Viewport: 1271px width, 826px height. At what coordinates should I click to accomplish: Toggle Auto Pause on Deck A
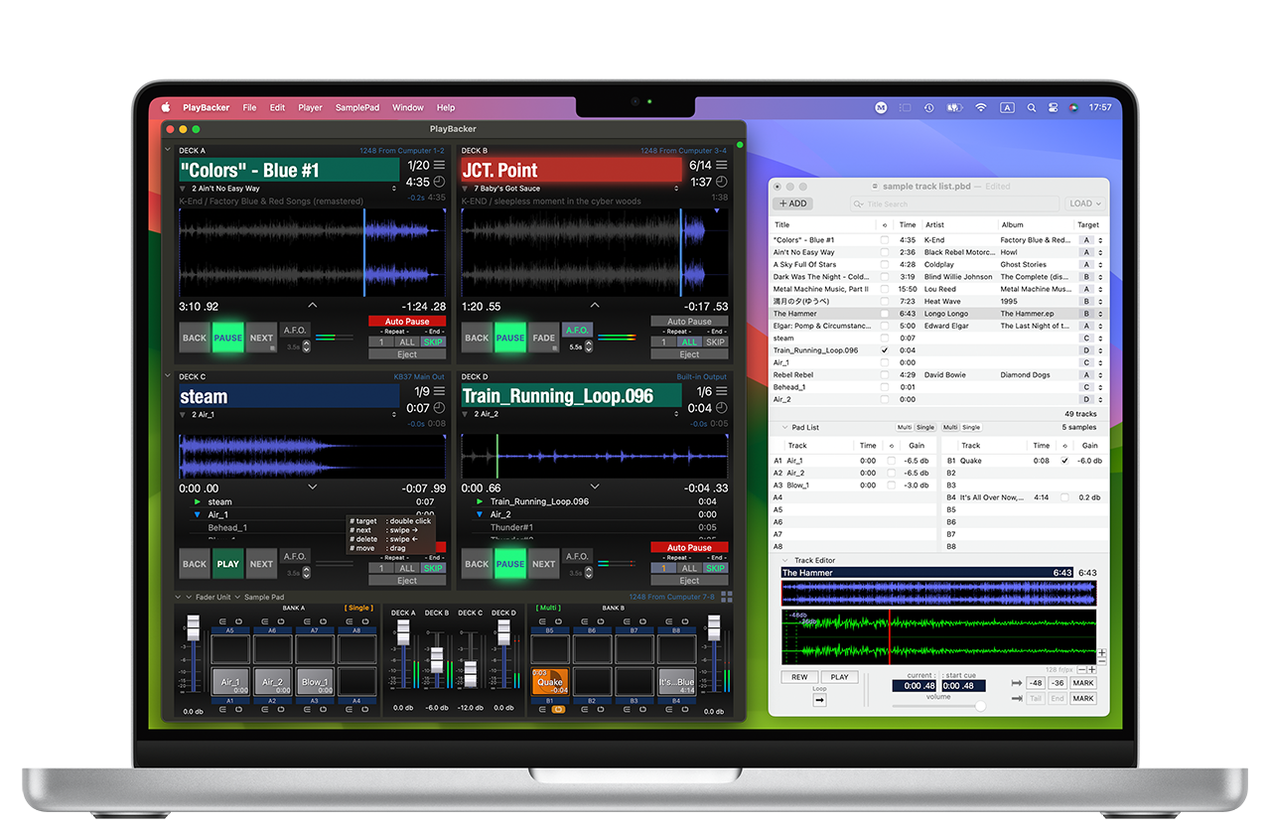coord(407,322)
